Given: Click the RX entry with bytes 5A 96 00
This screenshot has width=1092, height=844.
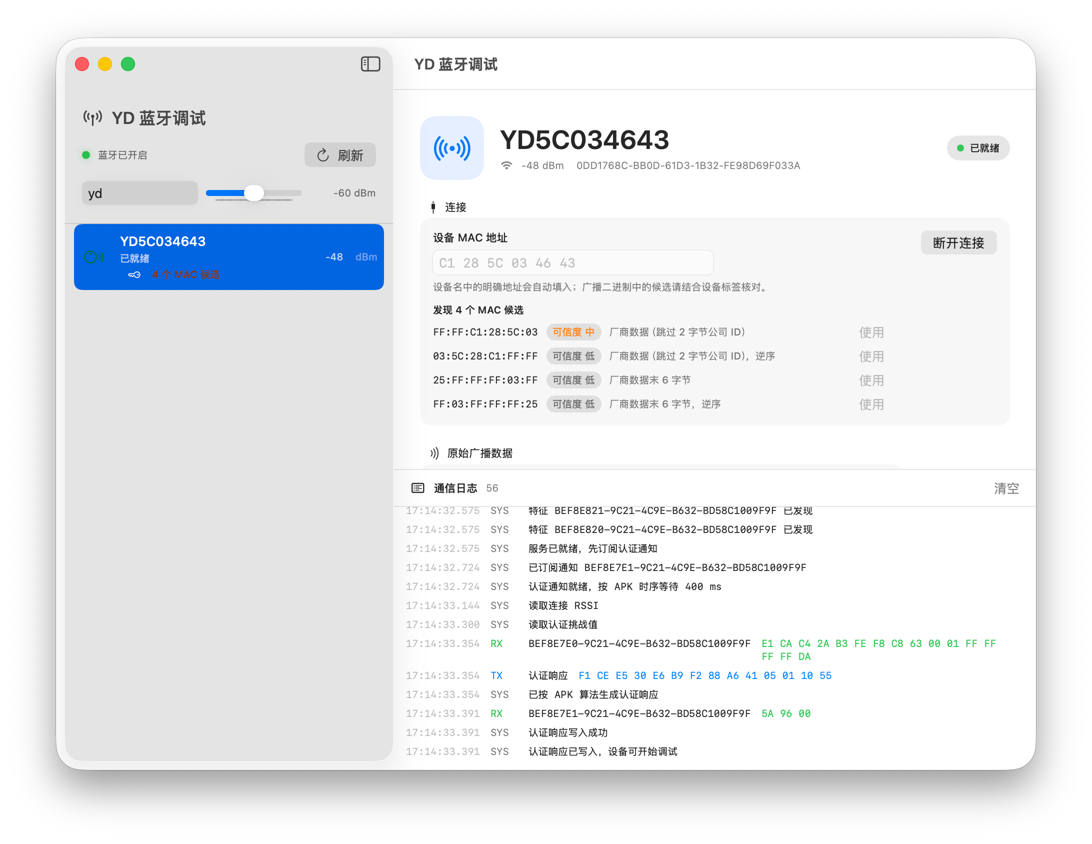Looking at the screenshot, I should tap(715, 713).
